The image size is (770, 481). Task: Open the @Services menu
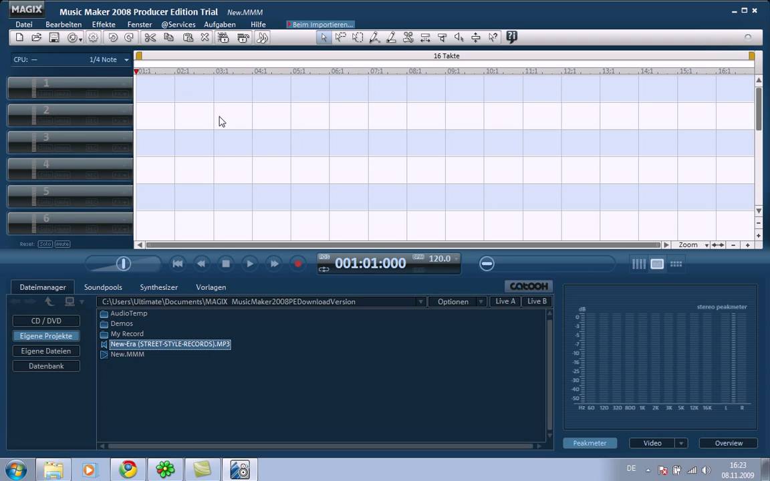178,25
